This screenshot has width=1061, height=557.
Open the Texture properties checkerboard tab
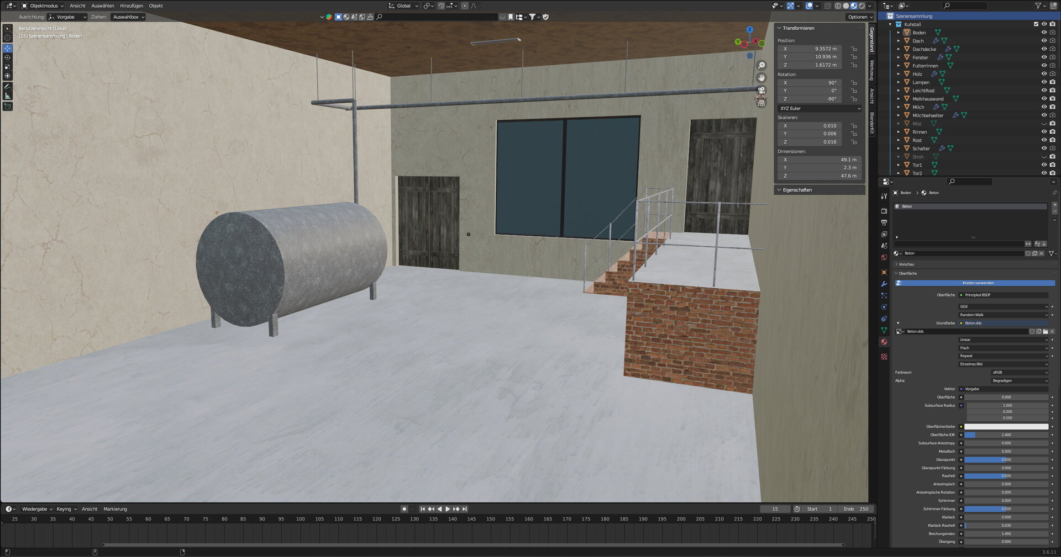(884, 357)
